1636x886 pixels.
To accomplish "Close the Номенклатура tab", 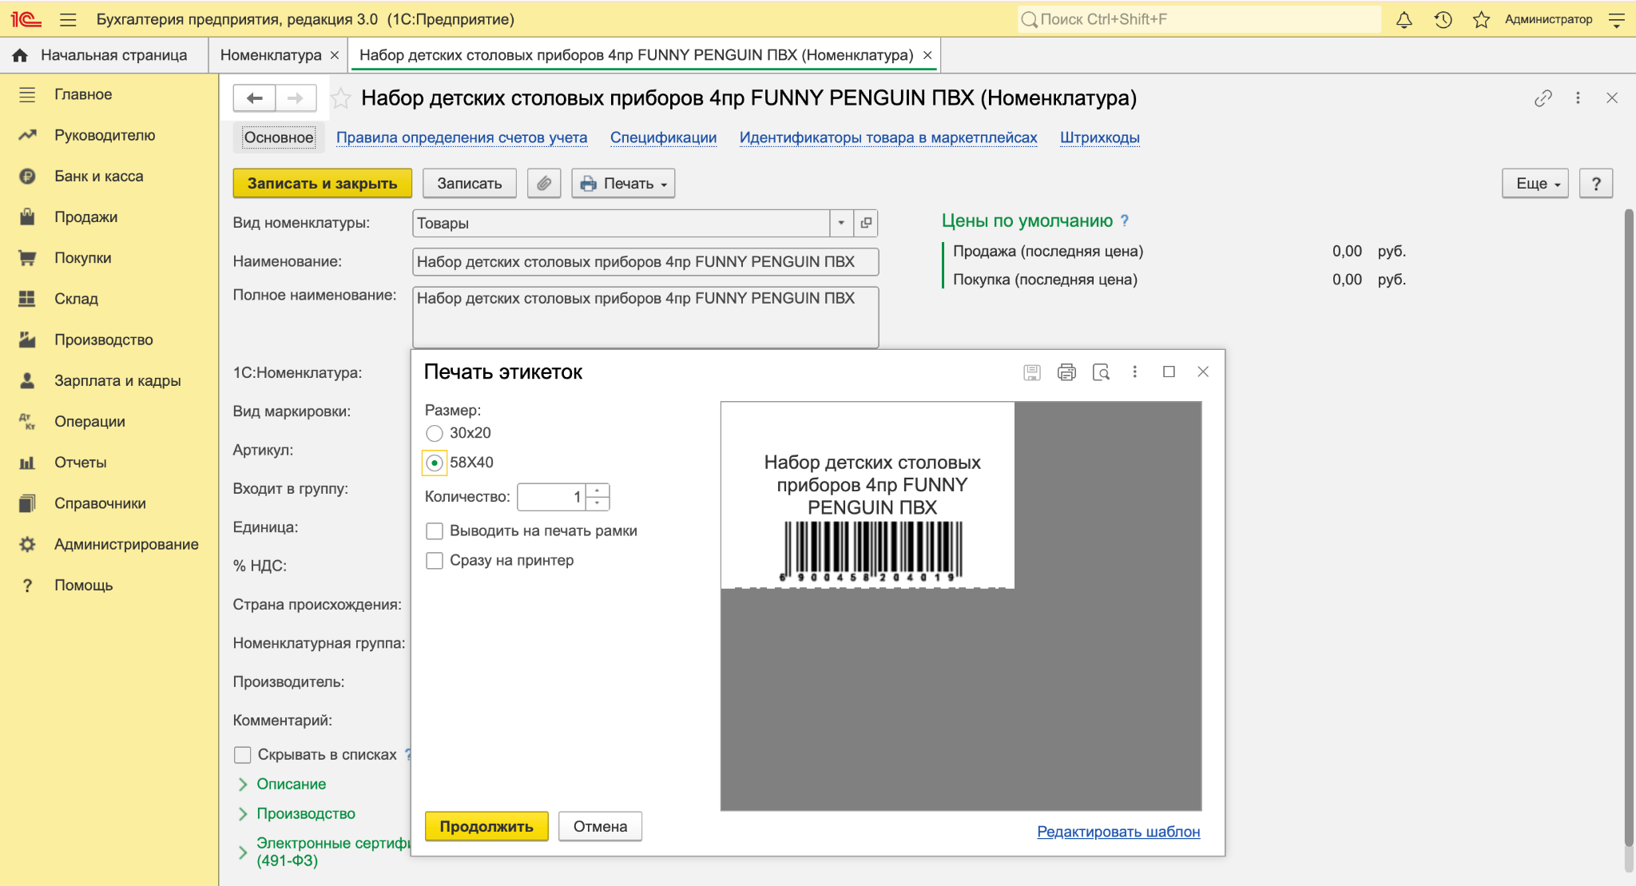I will pos(335,55).
